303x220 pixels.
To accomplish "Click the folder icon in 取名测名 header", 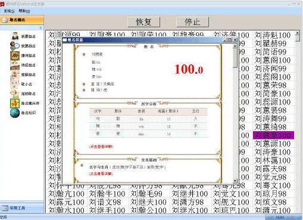I will click(x=5, y=20).
